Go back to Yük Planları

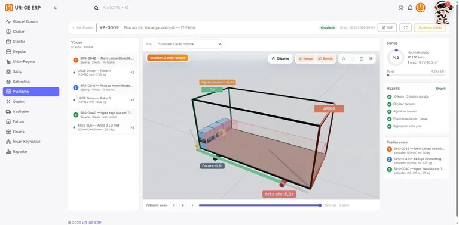(83, 28)
